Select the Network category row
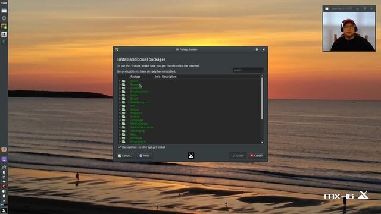Screen dimensions: 381x214 tap(189, 138)
